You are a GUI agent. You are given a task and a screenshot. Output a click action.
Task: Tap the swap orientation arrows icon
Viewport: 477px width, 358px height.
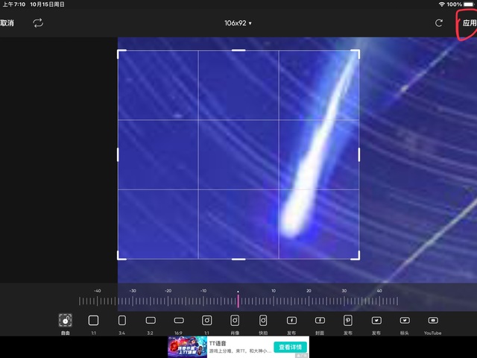[x=38, y=23]
